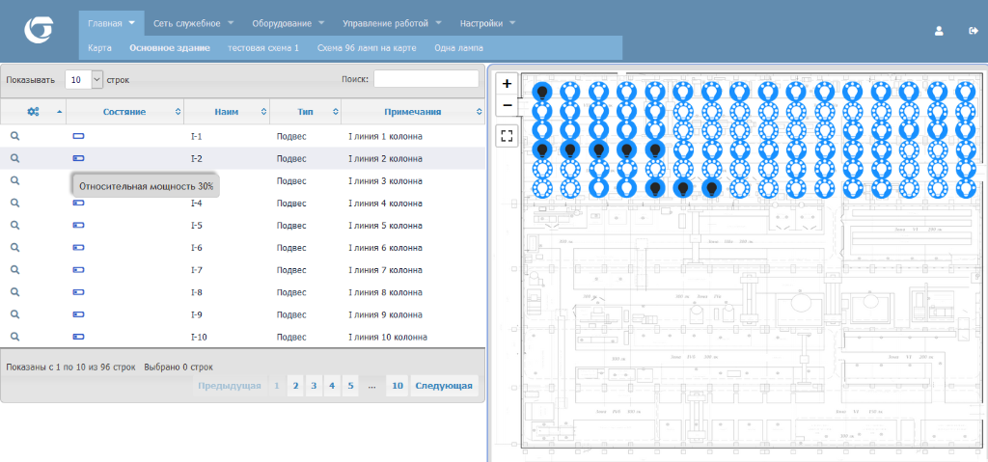Click the Поиск search input field
This screenshot has width=988, height=462.
(x=425, y=79)
